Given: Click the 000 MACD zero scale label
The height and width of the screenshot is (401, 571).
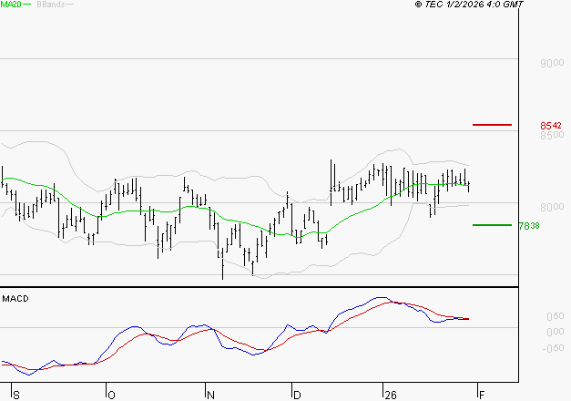Looking at the screenshot, I should tap(554, 332).
